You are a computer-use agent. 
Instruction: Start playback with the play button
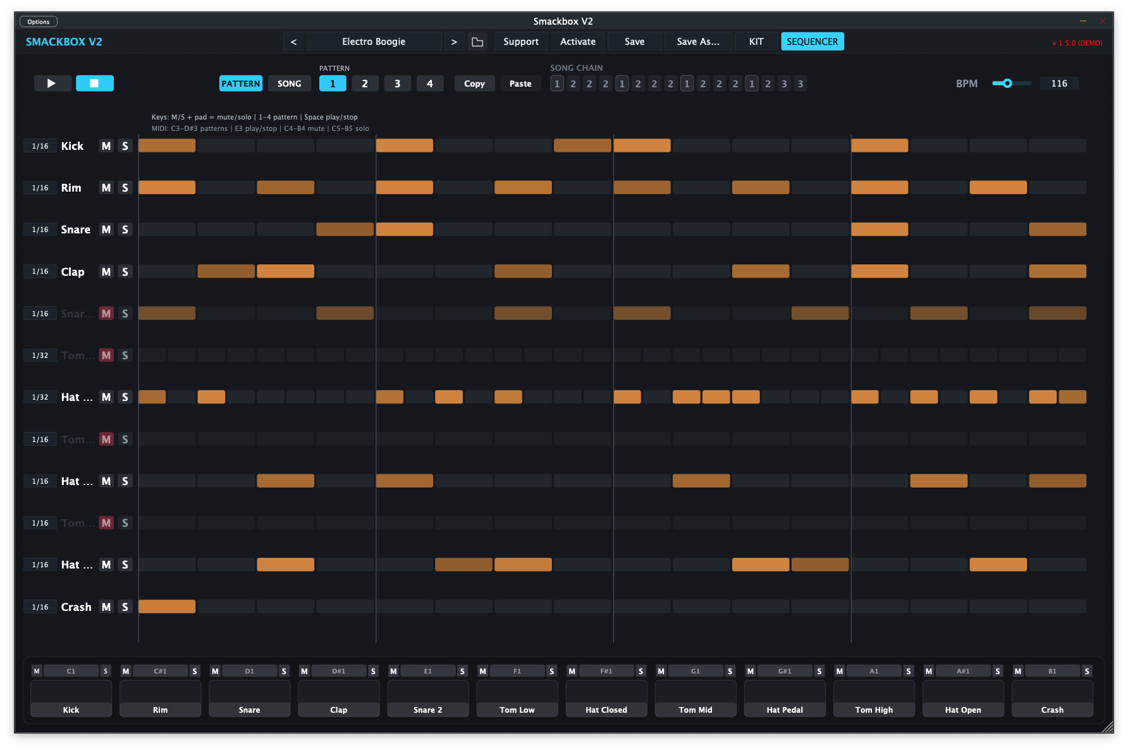click(x=52, y=83)
